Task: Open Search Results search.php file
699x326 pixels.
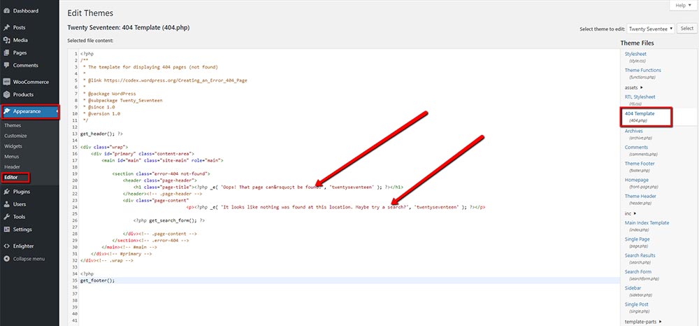Action: (640, 255)
